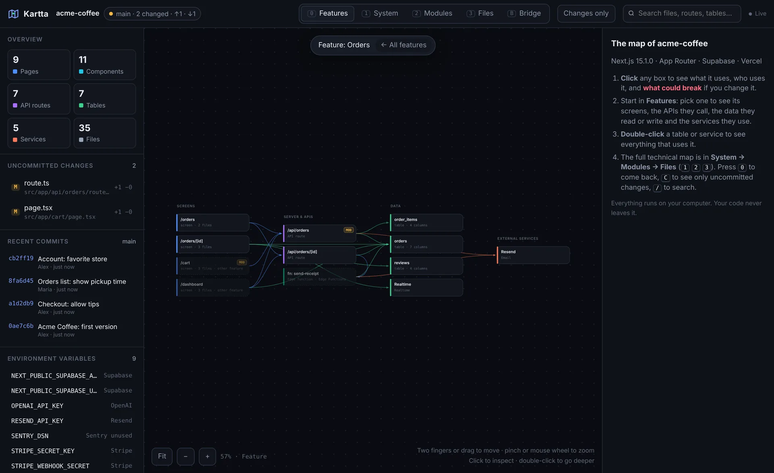Zoom in with the plus button
Screen dimensions: 774x473
pos(207,456)
